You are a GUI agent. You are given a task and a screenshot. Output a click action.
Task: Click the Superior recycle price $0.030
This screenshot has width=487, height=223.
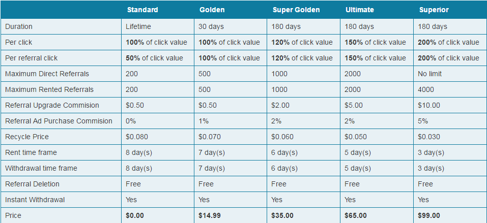[428, 137]
